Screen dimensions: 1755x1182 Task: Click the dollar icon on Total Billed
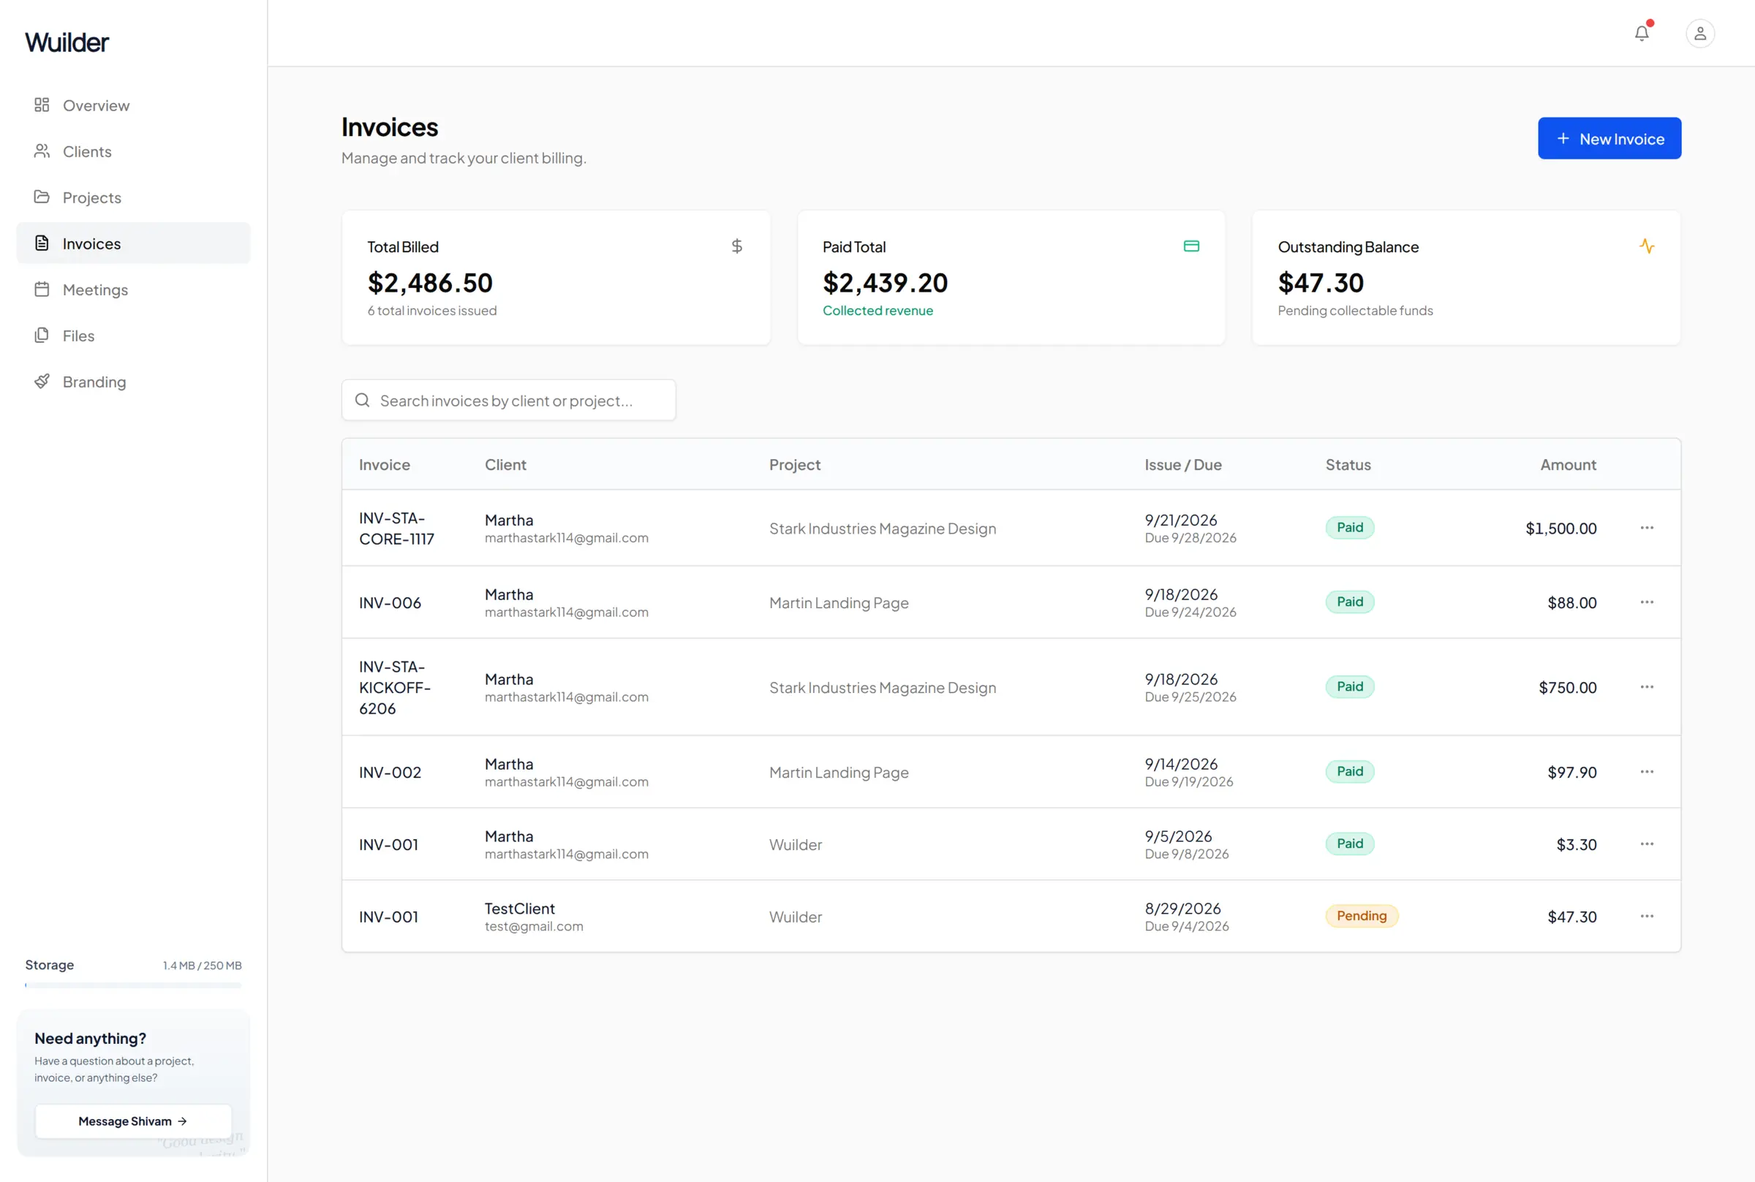(736, 246)
